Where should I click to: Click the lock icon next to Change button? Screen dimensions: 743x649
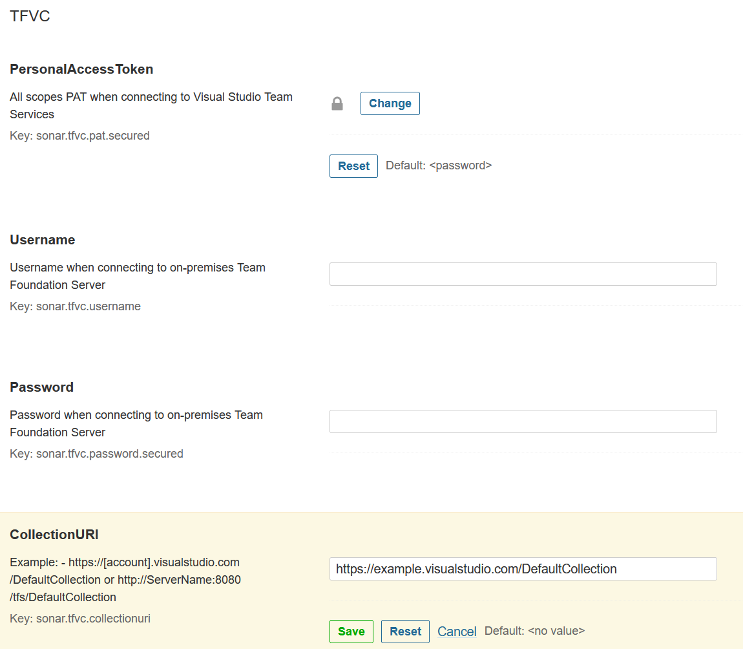(x=337, y=103)
